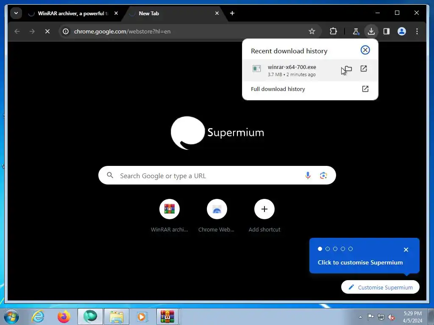Screen dimensions: 434x325
Task: Open the tab search dropdown arrow
Action: click(16, 13)
